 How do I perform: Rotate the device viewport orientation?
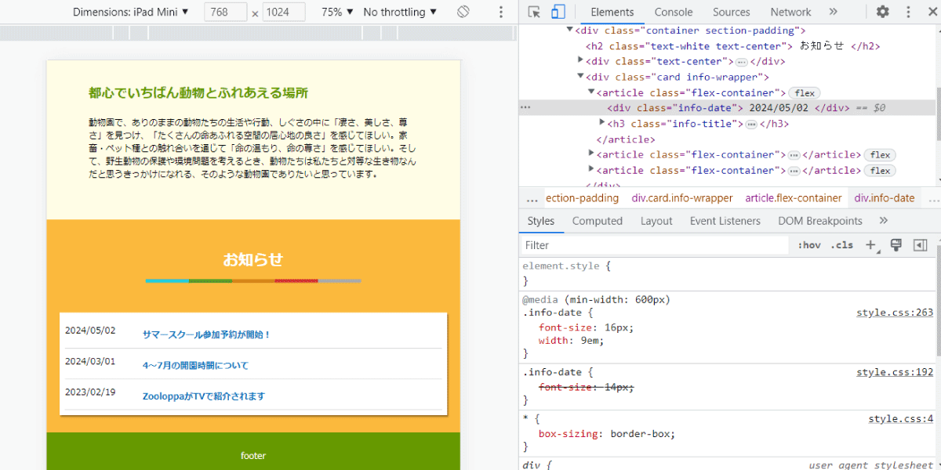[x=463, y=12]
